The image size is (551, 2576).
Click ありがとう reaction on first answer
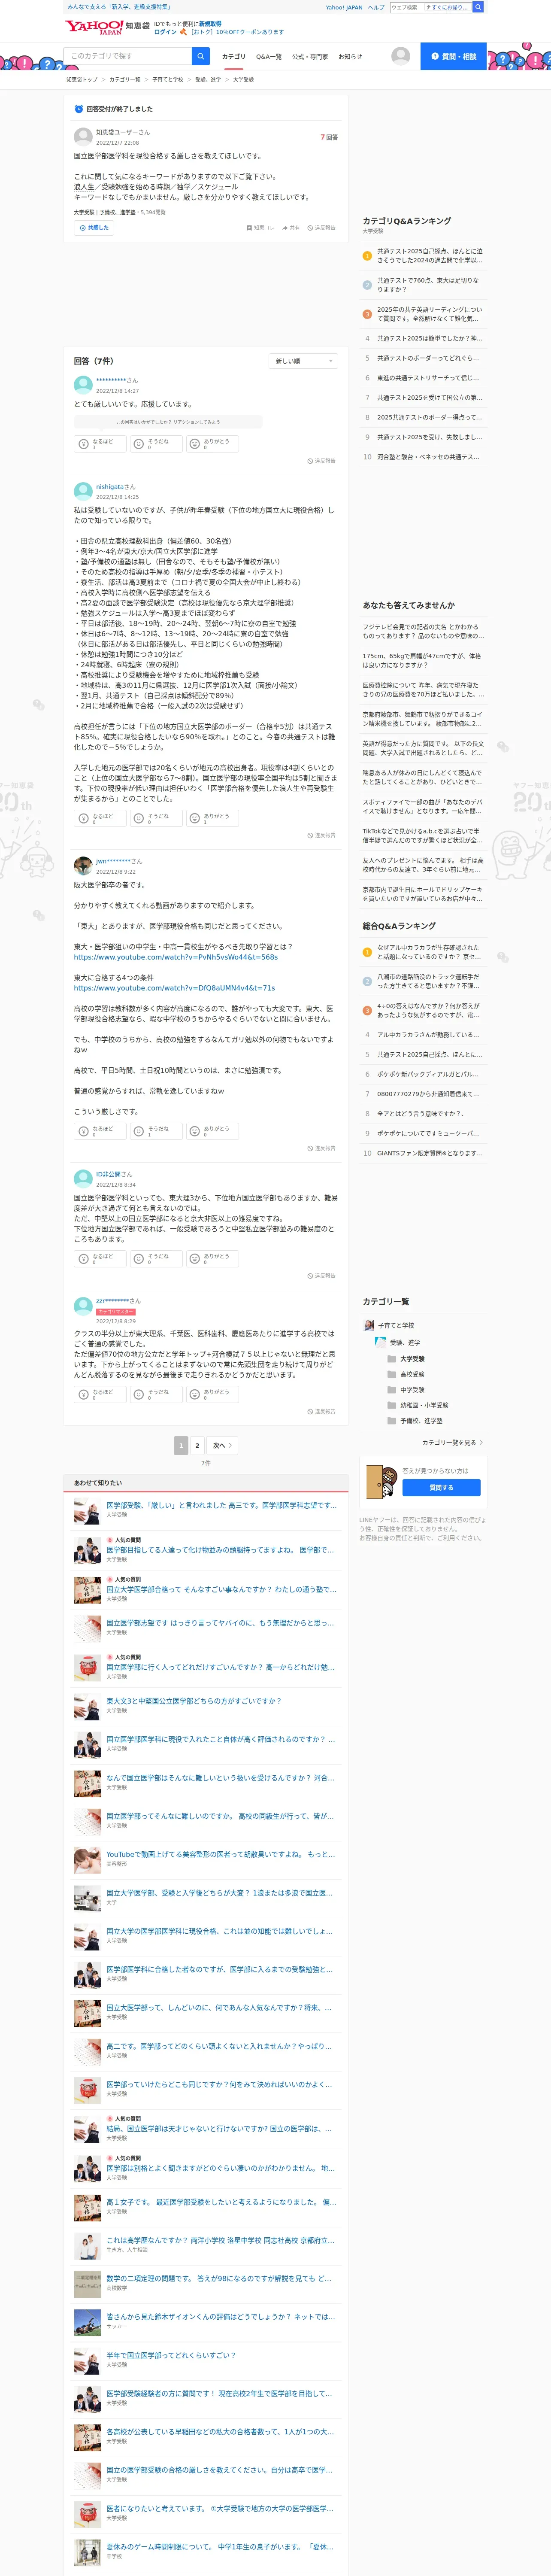[212, 444]
